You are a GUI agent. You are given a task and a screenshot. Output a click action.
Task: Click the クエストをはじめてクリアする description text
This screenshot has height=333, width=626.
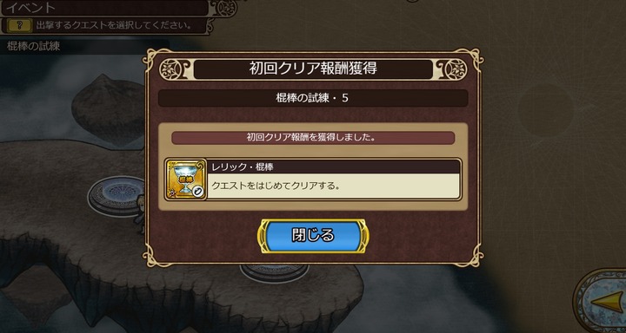pyautogui.click(x=277, y=186)
